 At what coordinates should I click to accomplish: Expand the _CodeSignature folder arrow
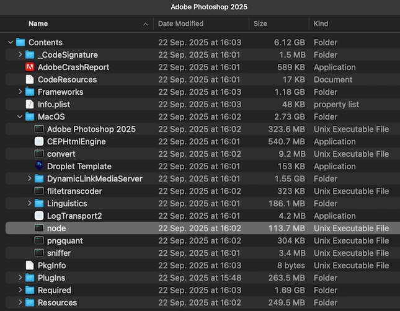20,55
